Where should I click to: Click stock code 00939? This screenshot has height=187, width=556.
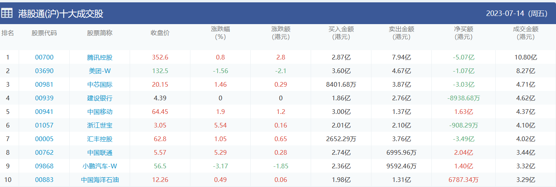tap(44, 98)
